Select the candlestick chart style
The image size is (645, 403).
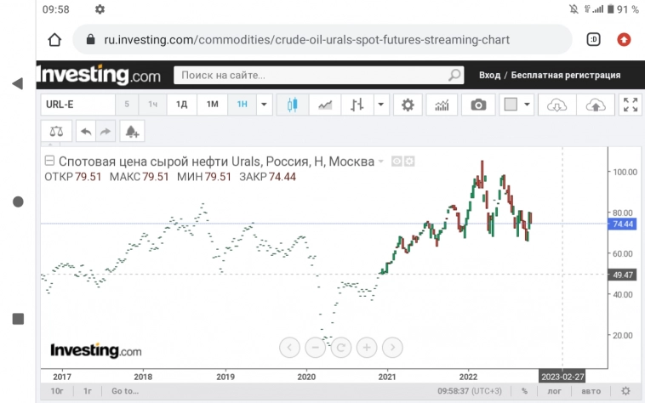(294, 105)
